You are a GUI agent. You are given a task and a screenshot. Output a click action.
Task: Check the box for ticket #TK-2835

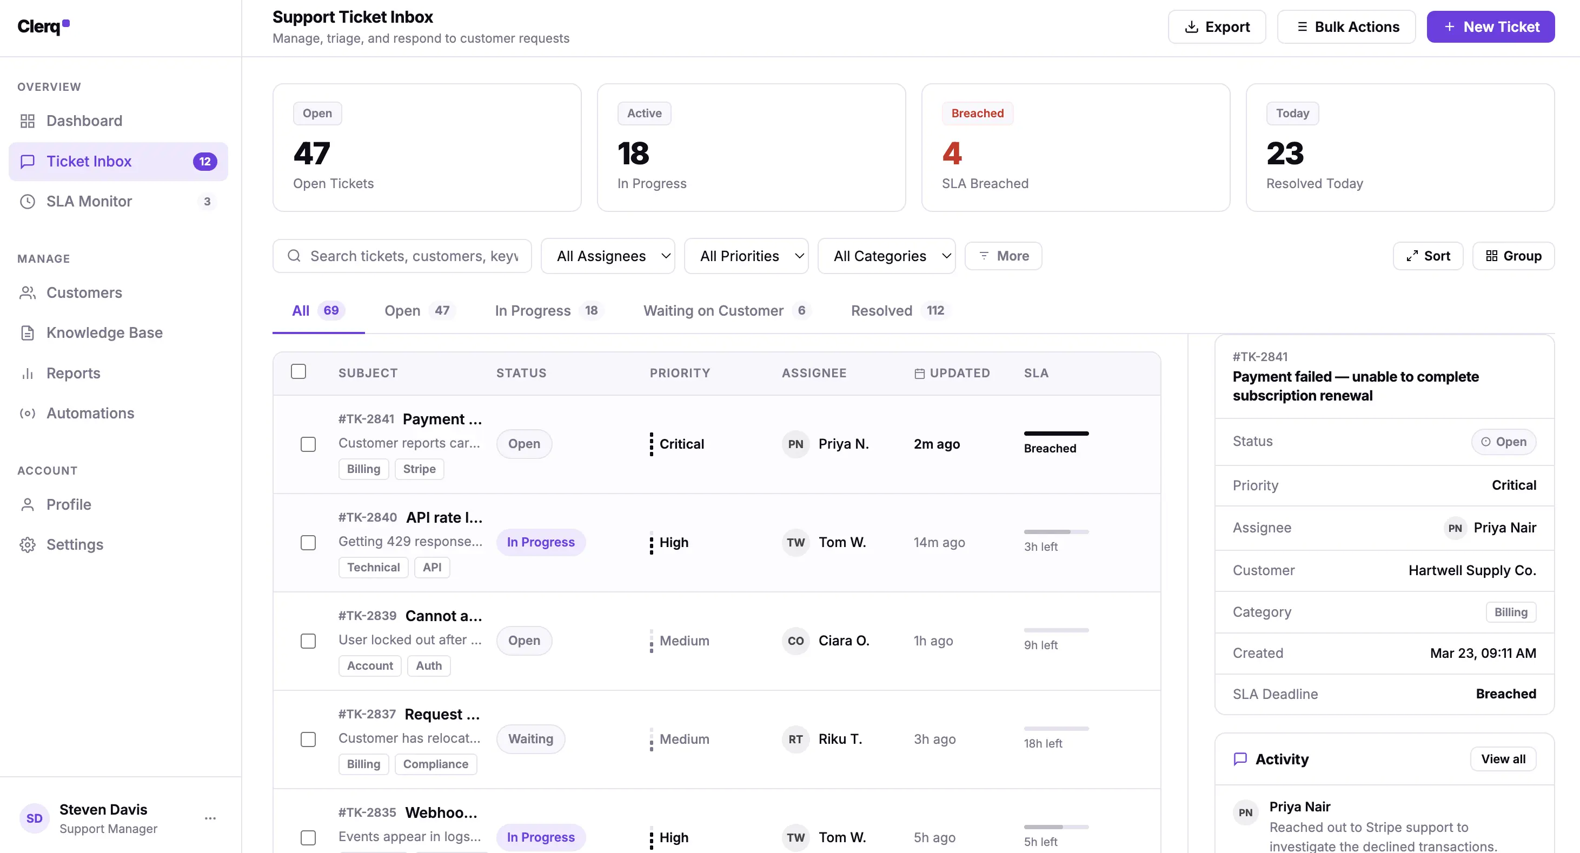point(308,838)
